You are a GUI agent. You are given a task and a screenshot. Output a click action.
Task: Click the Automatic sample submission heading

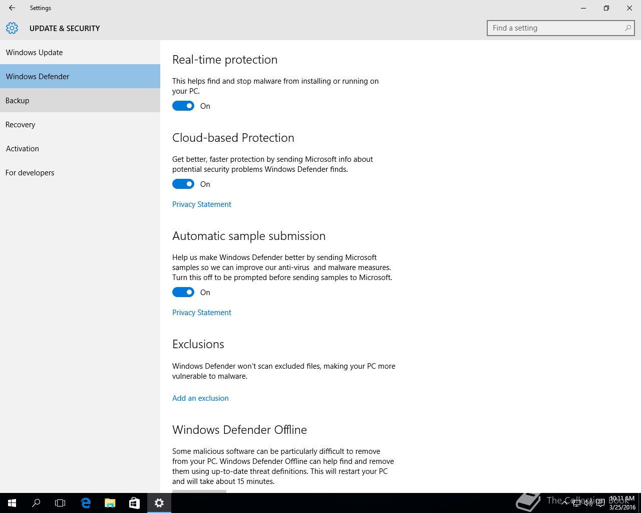(x=249, y=236)
